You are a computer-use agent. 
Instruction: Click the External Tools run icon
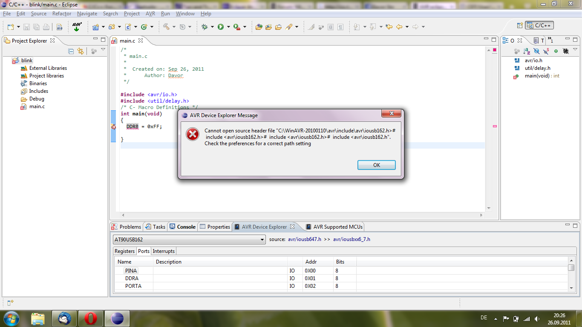coord(236,27)
